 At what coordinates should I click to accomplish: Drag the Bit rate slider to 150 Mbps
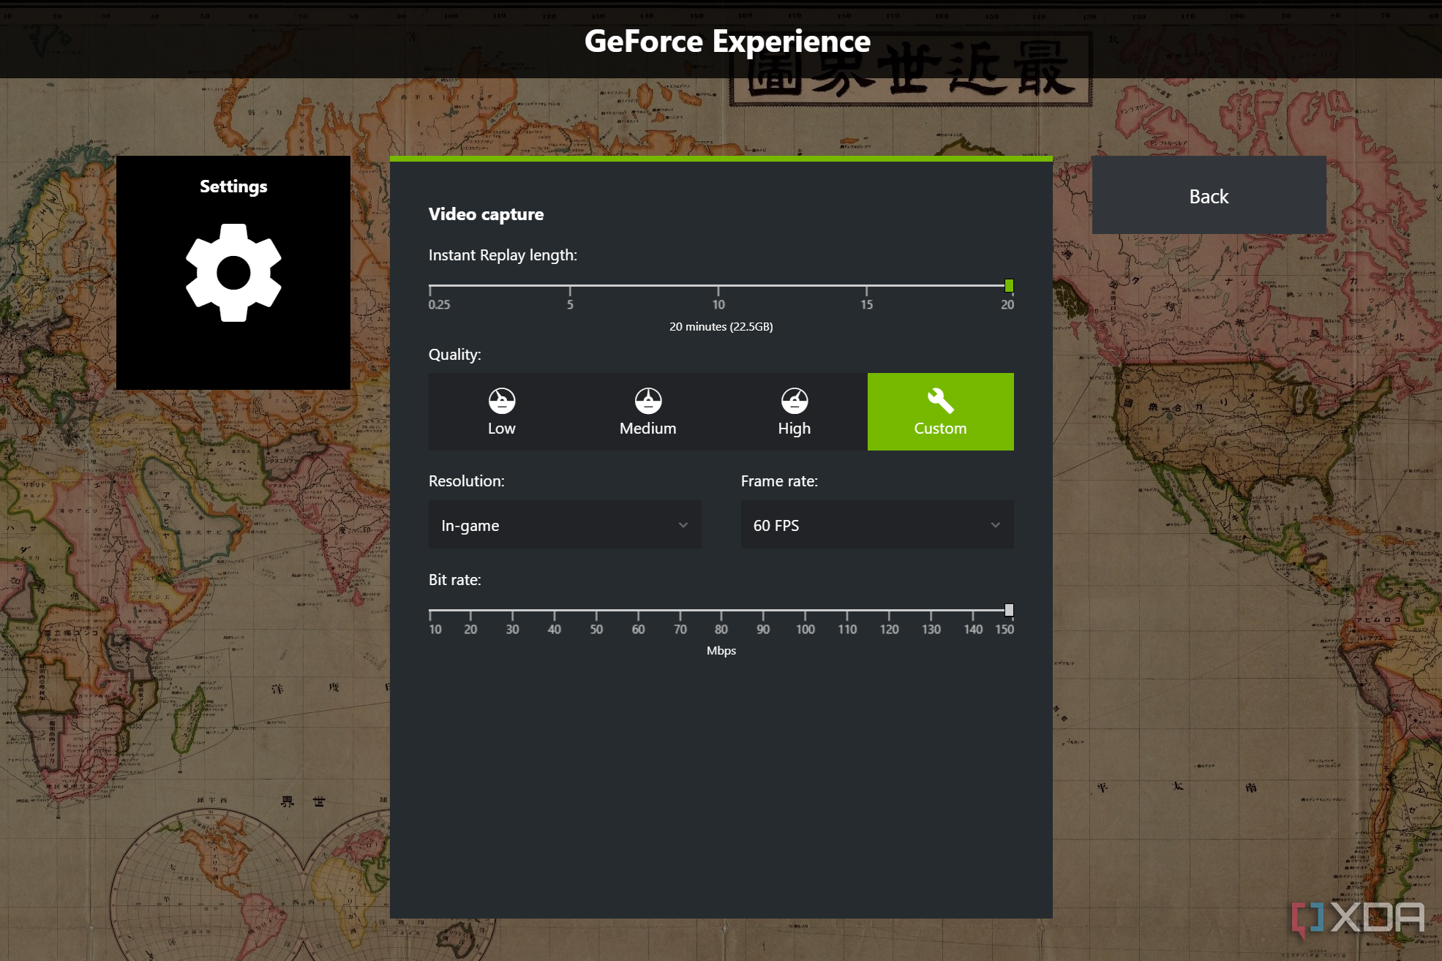[1009, 610]
